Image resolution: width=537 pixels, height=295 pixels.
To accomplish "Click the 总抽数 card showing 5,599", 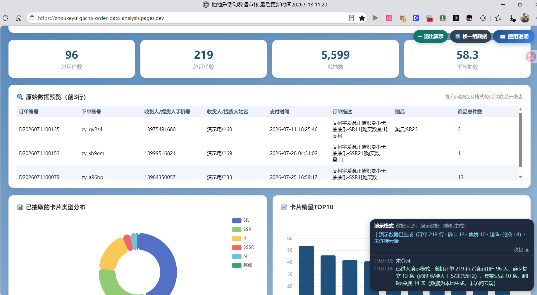I will tap(335, 59).
